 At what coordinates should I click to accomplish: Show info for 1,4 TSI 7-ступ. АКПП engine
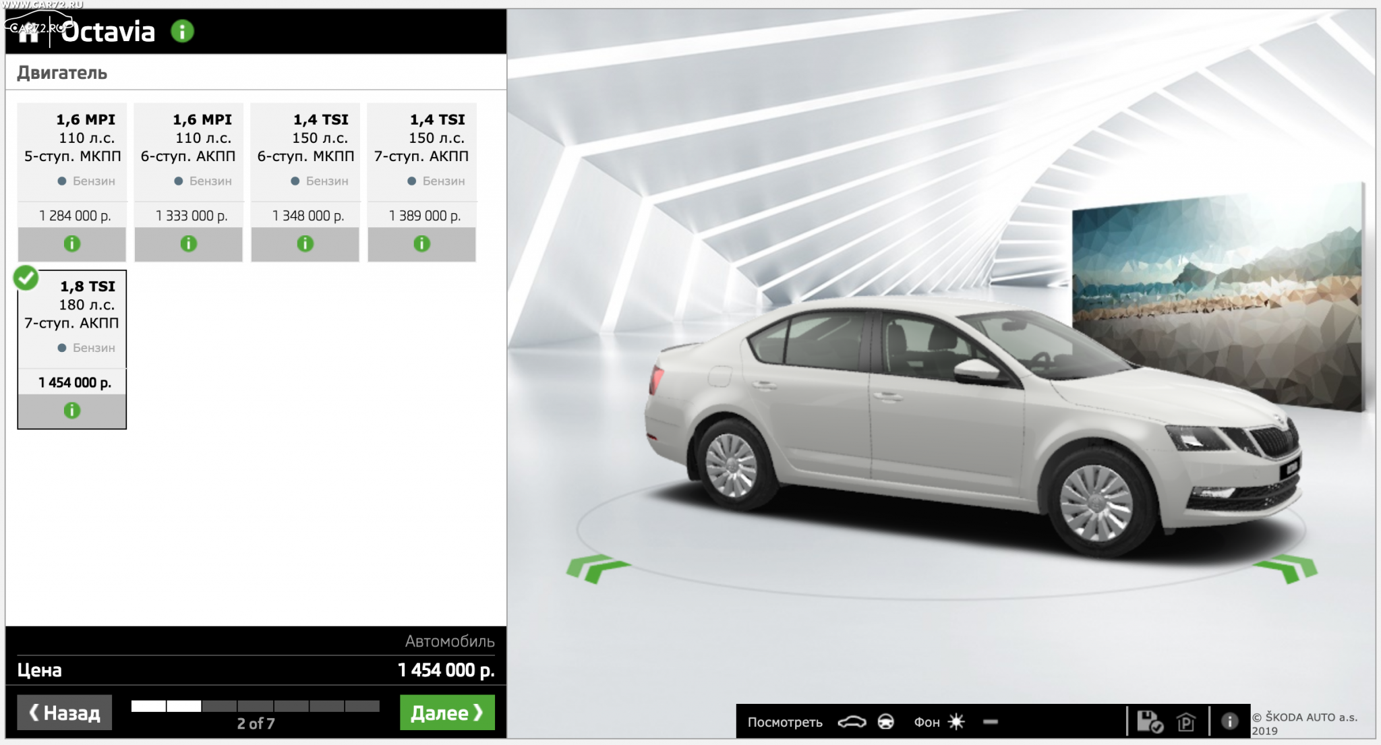click(421, 244)
